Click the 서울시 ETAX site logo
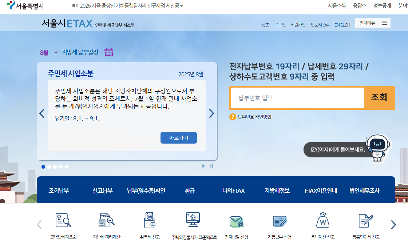Screen dimensions: 408x241 coord(67,23)
